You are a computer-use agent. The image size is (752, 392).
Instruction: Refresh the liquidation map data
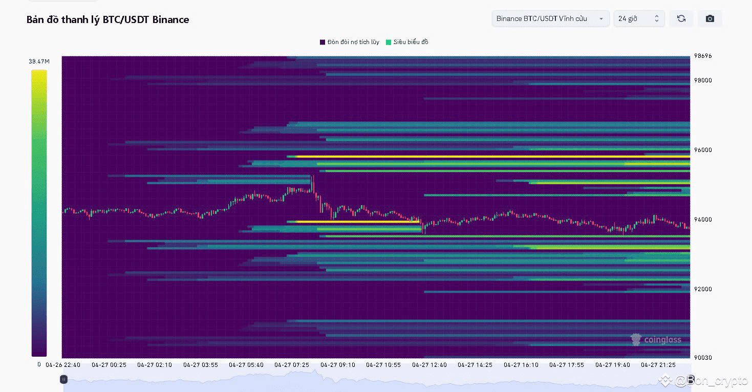coord(681,18)
